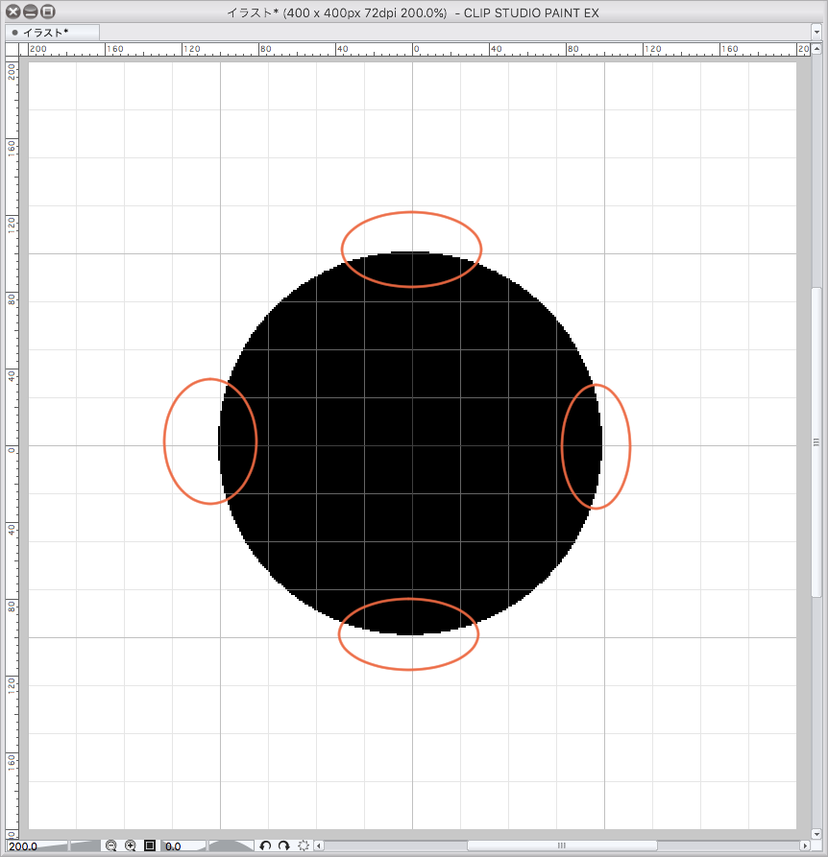Click the zoom in magnifier icon
Screen dimensions: 828x857
131,845
